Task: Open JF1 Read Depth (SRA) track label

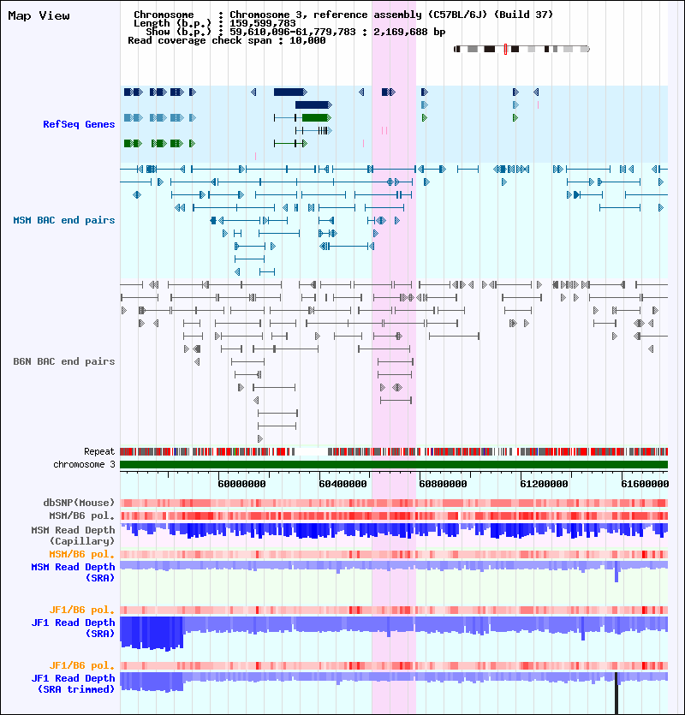Action: tap(73, 628)
